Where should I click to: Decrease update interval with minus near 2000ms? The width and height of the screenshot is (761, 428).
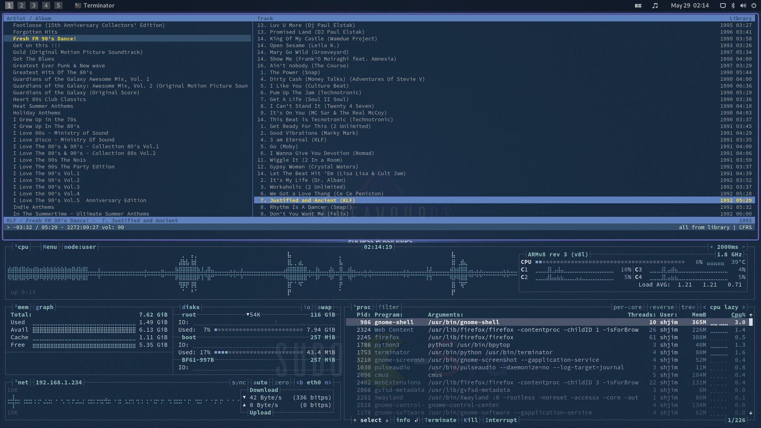744,247
